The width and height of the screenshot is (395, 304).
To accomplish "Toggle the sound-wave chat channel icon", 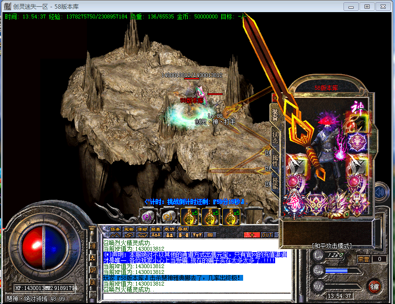I will (93, 246).
